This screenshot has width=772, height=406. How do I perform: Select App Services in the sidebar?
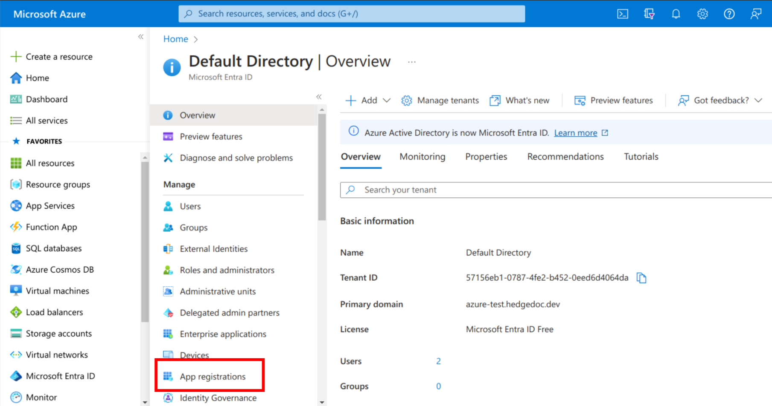point(50,205)
